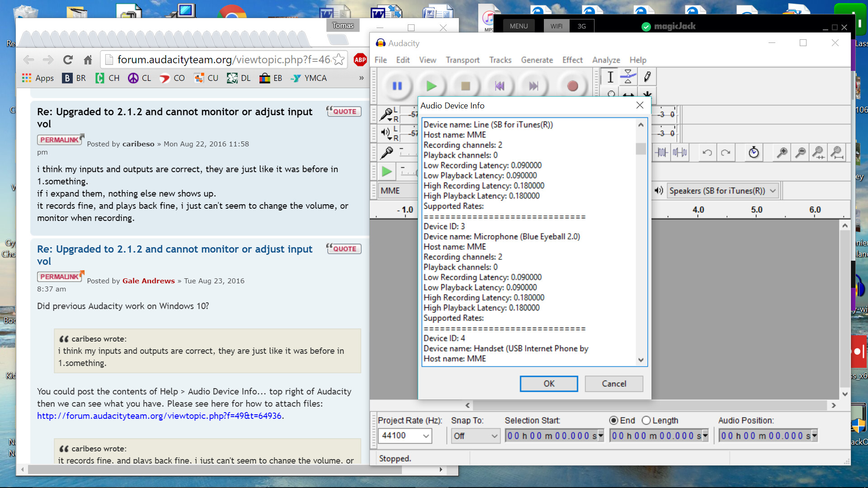Open End time format arrow
The height and width of the screenshot is (488, 868).
pyautogui.click(x=705, y=436)
